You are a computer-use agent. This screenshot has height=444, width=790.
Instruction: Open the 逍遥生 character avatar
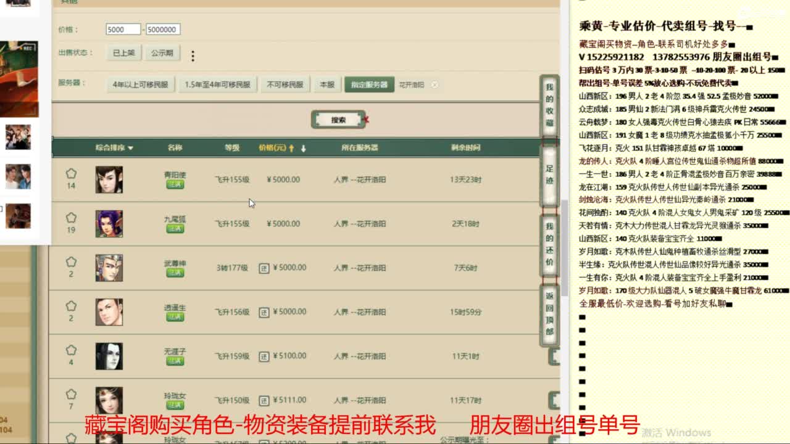109,311
